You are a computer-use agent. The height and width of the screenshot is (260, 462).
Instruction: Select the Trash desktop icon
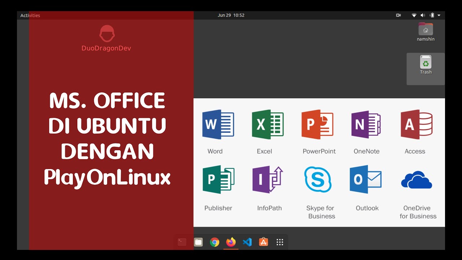(x=426, y=62)
